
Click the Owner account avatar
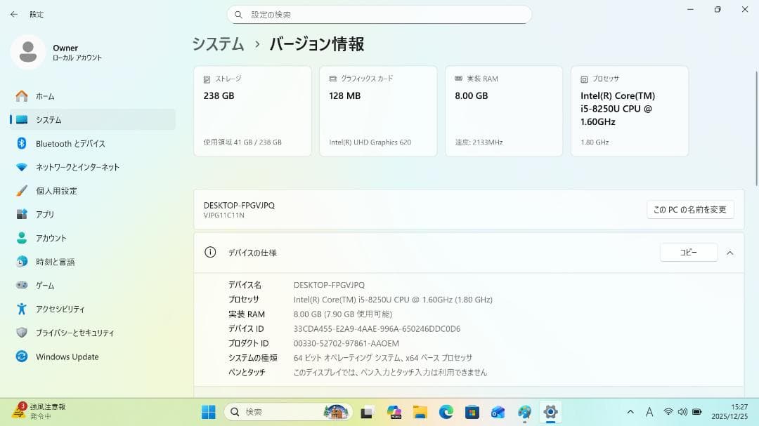click(x=28, y=53)
